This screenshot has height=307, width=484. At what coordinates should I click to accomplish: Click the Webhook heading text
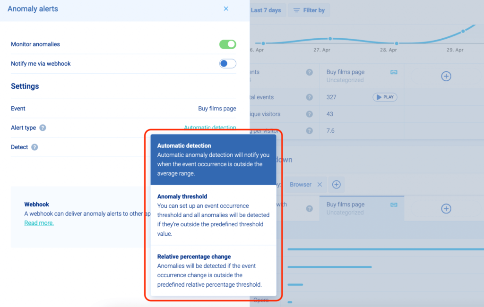pos(37,204)
